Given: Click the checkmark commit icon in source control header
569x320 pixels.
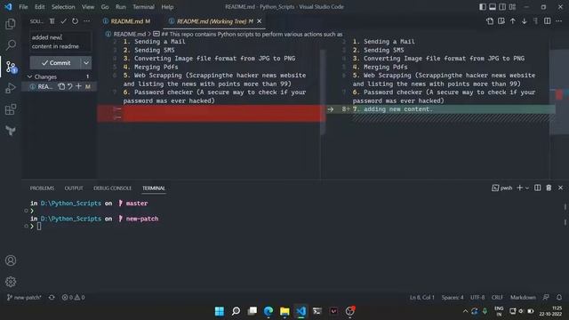Looking at the screenshot, I should [x=63, y=21].
